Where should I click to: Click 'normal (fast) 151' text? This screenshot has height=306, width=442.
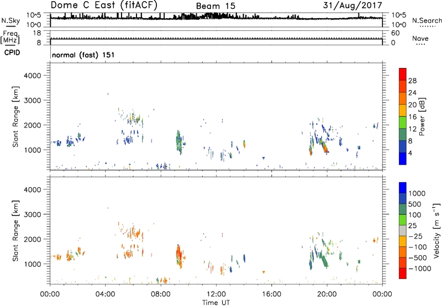click(83, 55)
